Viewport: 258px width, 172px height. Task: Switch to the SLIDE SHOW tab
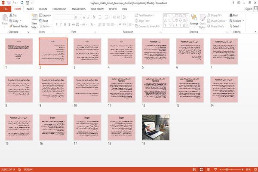97,9
